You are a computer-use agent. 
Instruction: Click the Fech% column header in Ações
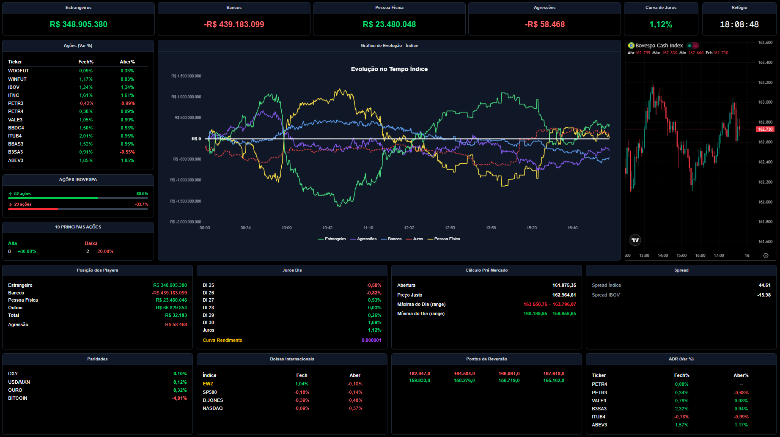pyautogui.click(x=86, y=62)
